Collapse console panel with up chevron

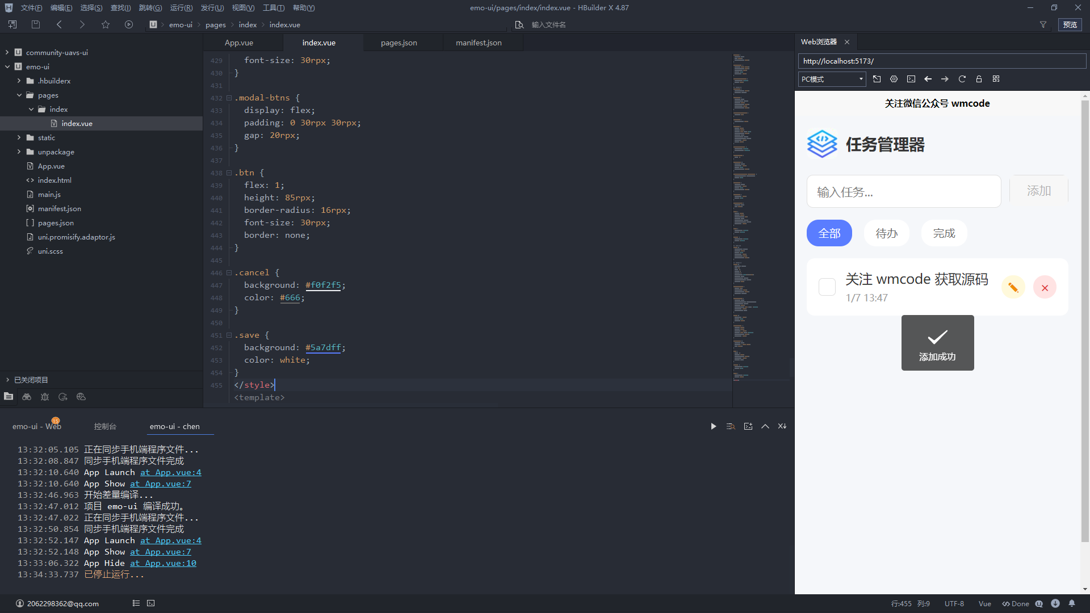pos(765,426)
